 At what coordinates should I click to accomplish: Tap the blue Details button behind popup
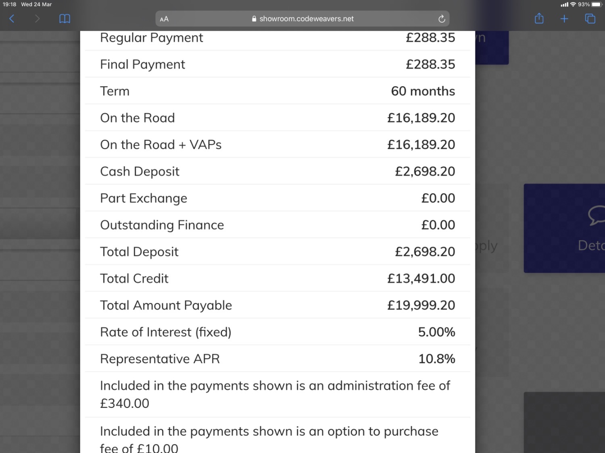[564, 229]
